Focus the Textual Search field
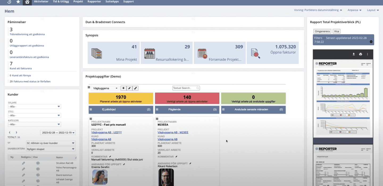This screenshot has height=186, width=383. click(x=186, y=88)
